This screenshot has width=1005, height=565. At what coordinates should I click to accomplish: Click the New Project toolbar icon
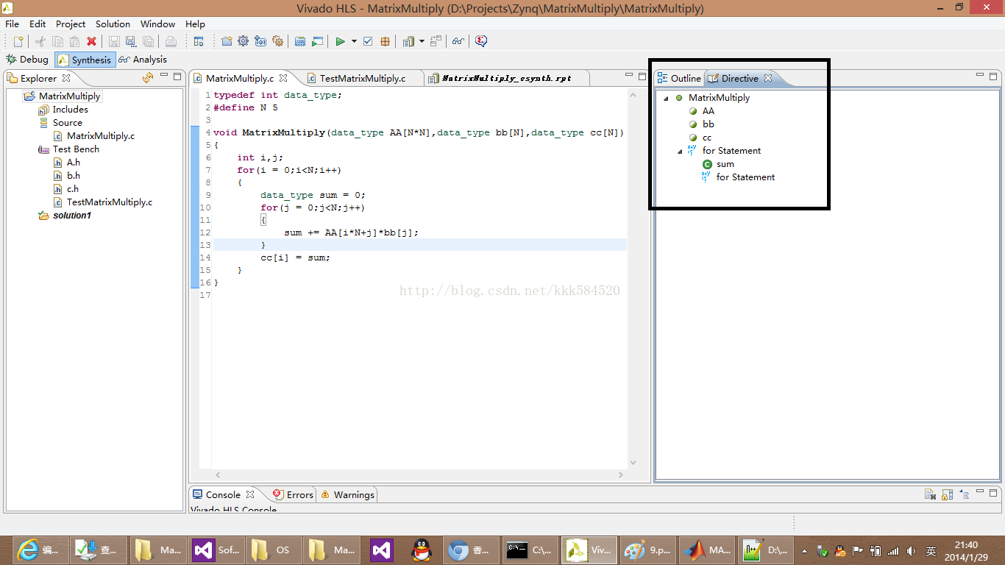(x=227, y=41)
